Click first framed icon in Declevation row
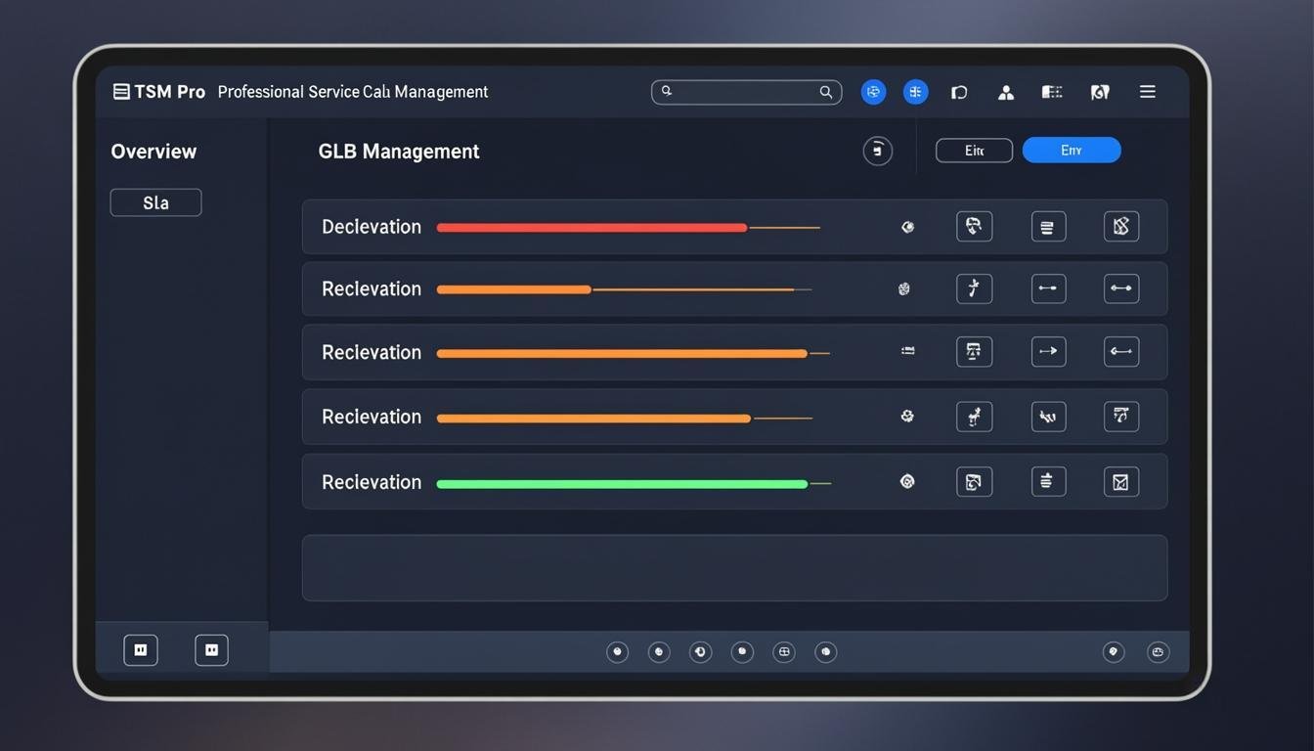 (x=974, y=227)
